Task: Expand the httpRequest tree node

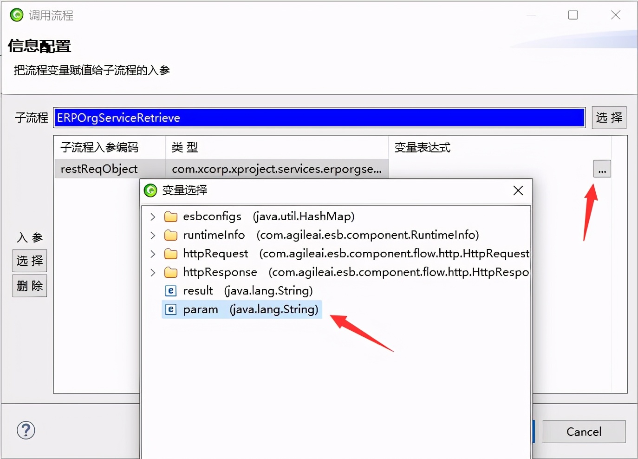Action: tap(153, 253)
